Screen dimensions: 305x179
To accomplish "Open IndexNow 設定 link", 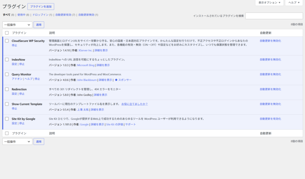I will (x=14, y=64).
